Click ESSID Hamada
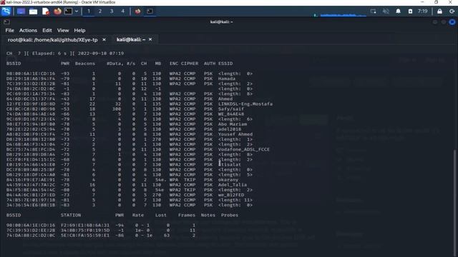This screenshot has width=458, height=257. 227,79
